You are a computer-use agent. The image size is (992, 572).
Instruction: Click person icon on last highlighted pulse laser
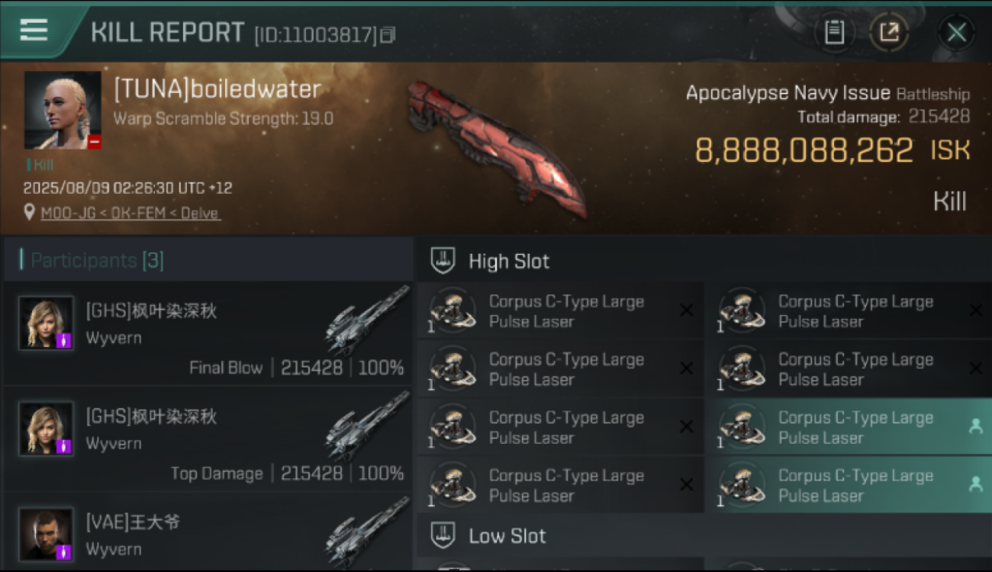[975, 484]
